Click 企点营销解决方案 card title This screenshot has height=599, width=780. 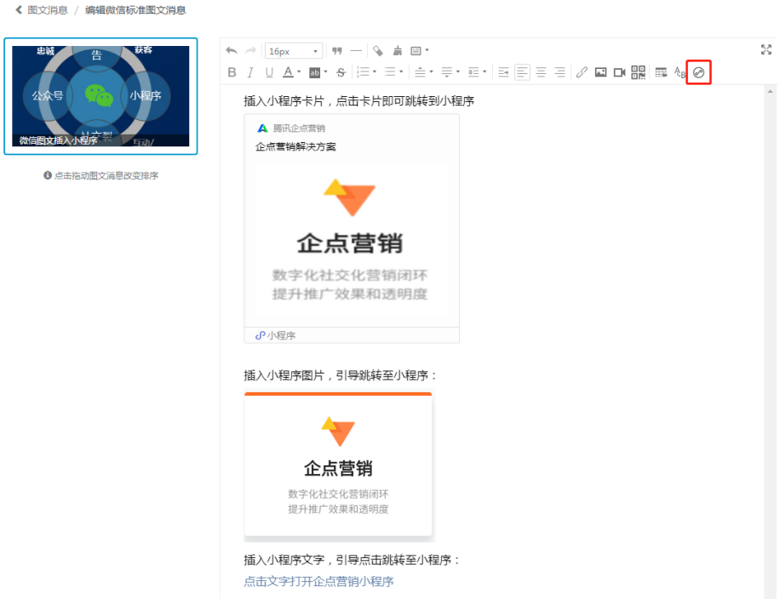coord(295,146)
